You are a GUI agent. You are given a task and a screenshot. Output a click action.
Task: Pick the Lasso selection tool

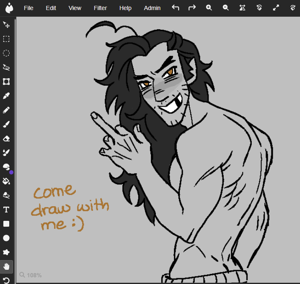coord(6,67)
